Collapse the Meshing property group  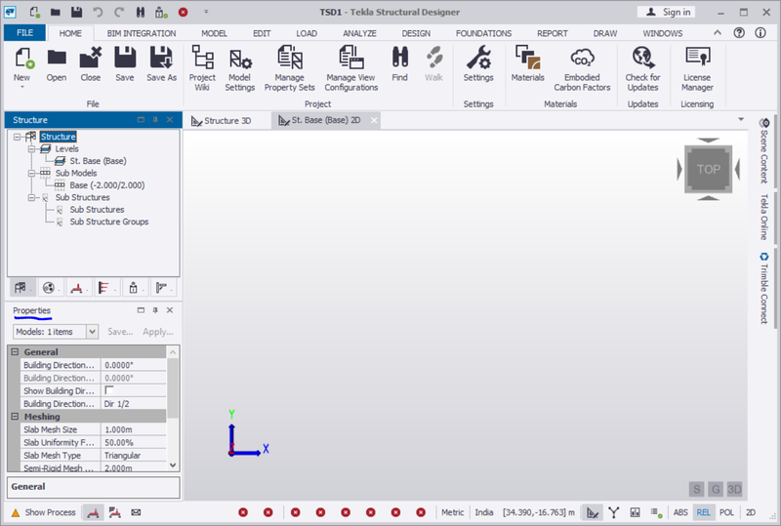click(x=15, y=417)
